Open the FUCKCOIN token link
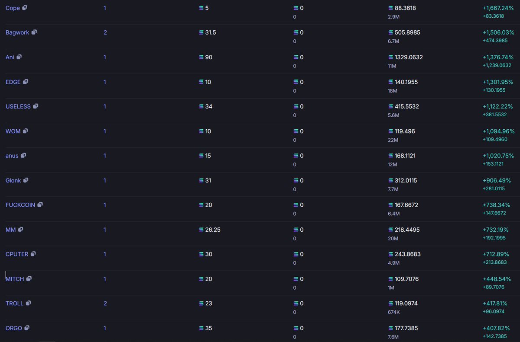This screenshot has width=520, height=342. (20, 205)
